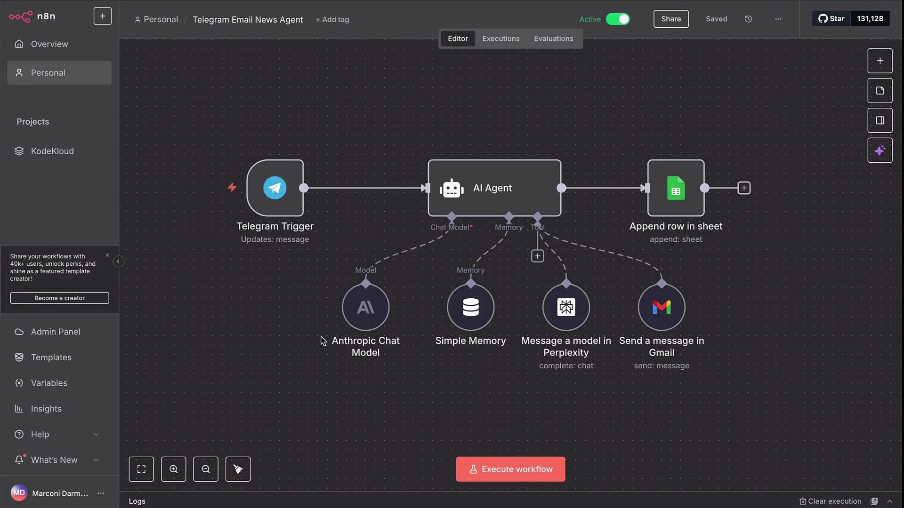Viewport: 904px width, 508px height.
Task: Expand the Help menu
Action: point(59,434)
